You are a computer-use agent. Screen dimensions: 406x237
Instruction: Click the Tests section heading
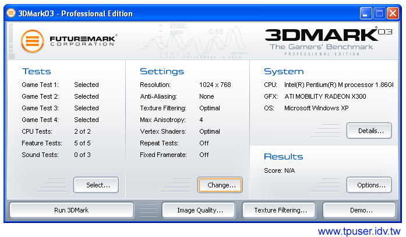tap(36, 71)
